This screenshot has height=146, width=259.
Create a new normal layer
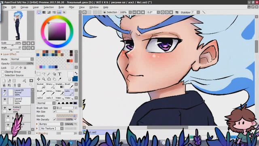pos(4,81)
